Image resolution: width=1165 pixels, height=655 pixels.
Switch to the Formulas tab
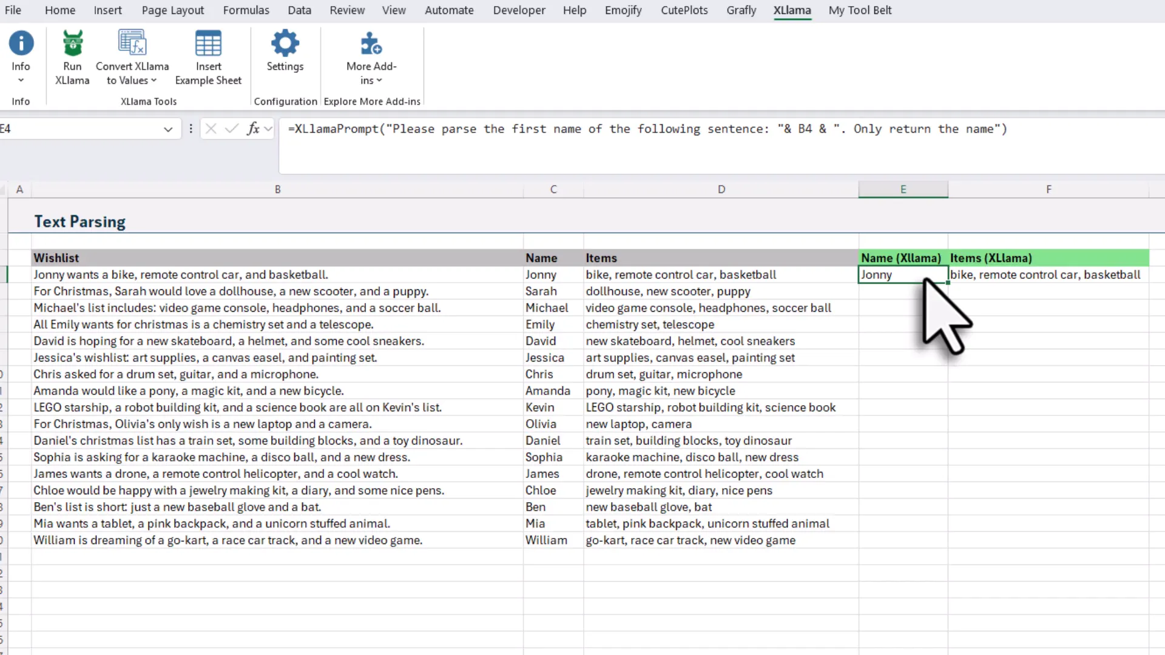click(x=246, y=10)
